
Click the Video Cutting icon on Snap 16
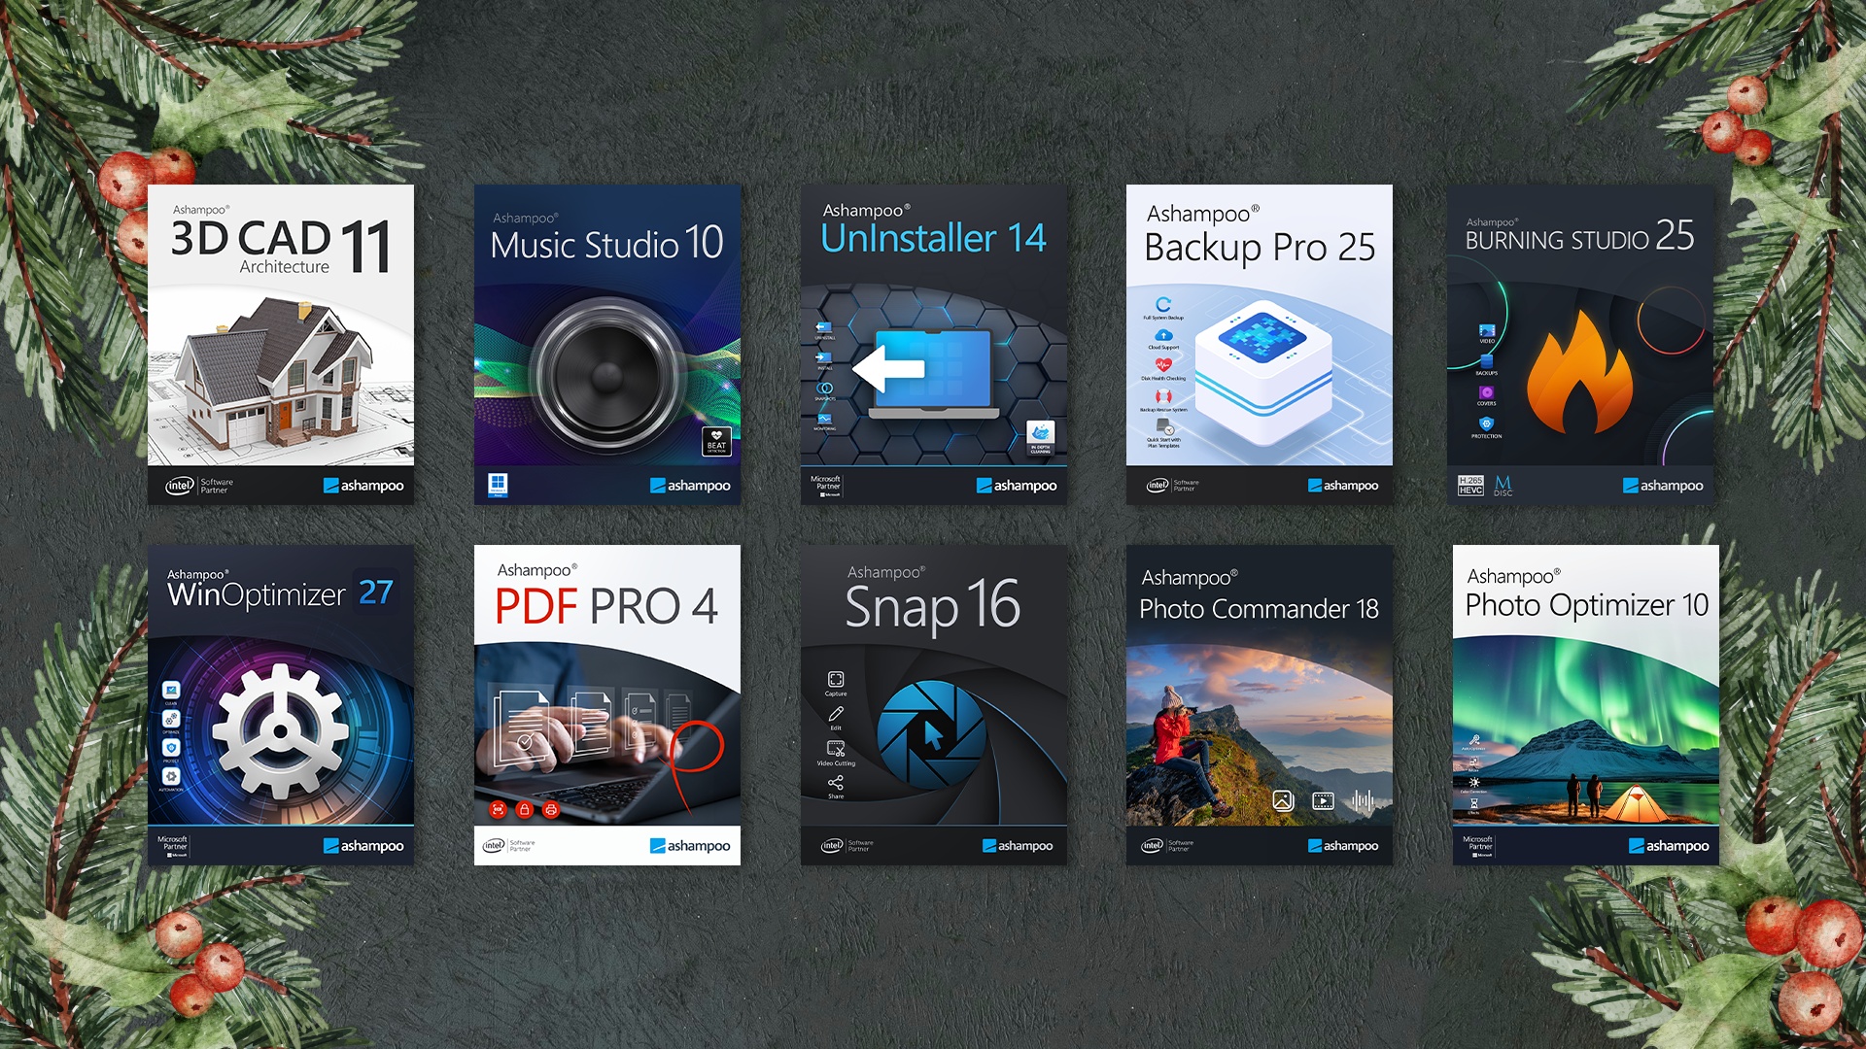tap(836, 749)
